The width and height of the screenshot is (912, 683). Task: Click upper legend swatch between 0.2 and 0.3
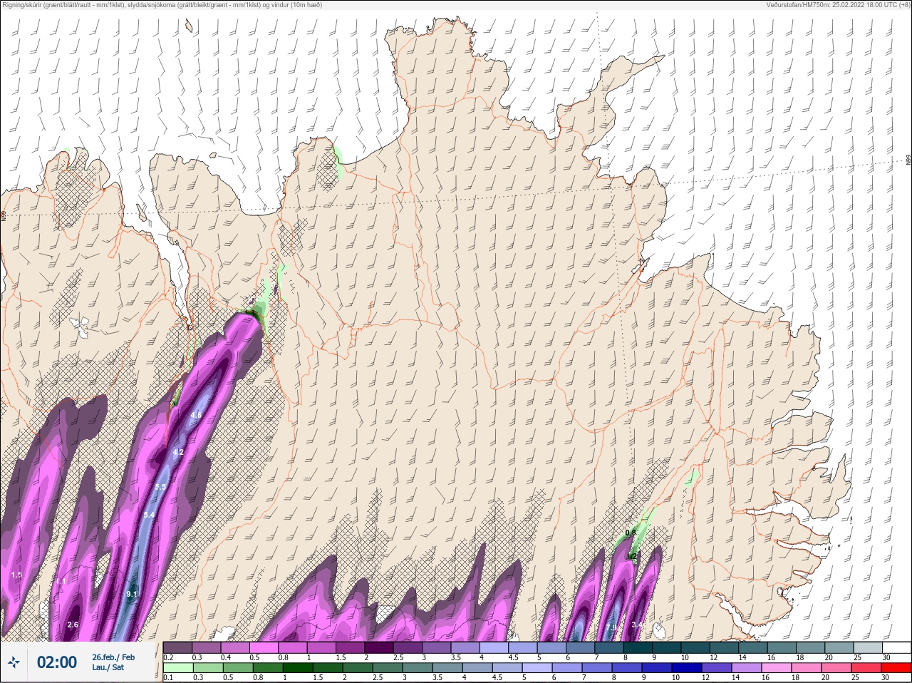point(178,647)
